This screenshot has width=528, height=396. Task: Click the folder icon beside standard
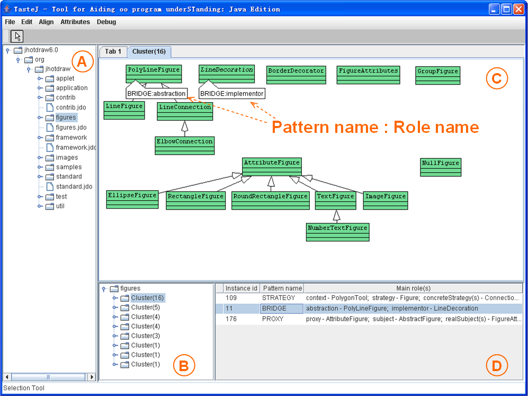click(50, 176)
